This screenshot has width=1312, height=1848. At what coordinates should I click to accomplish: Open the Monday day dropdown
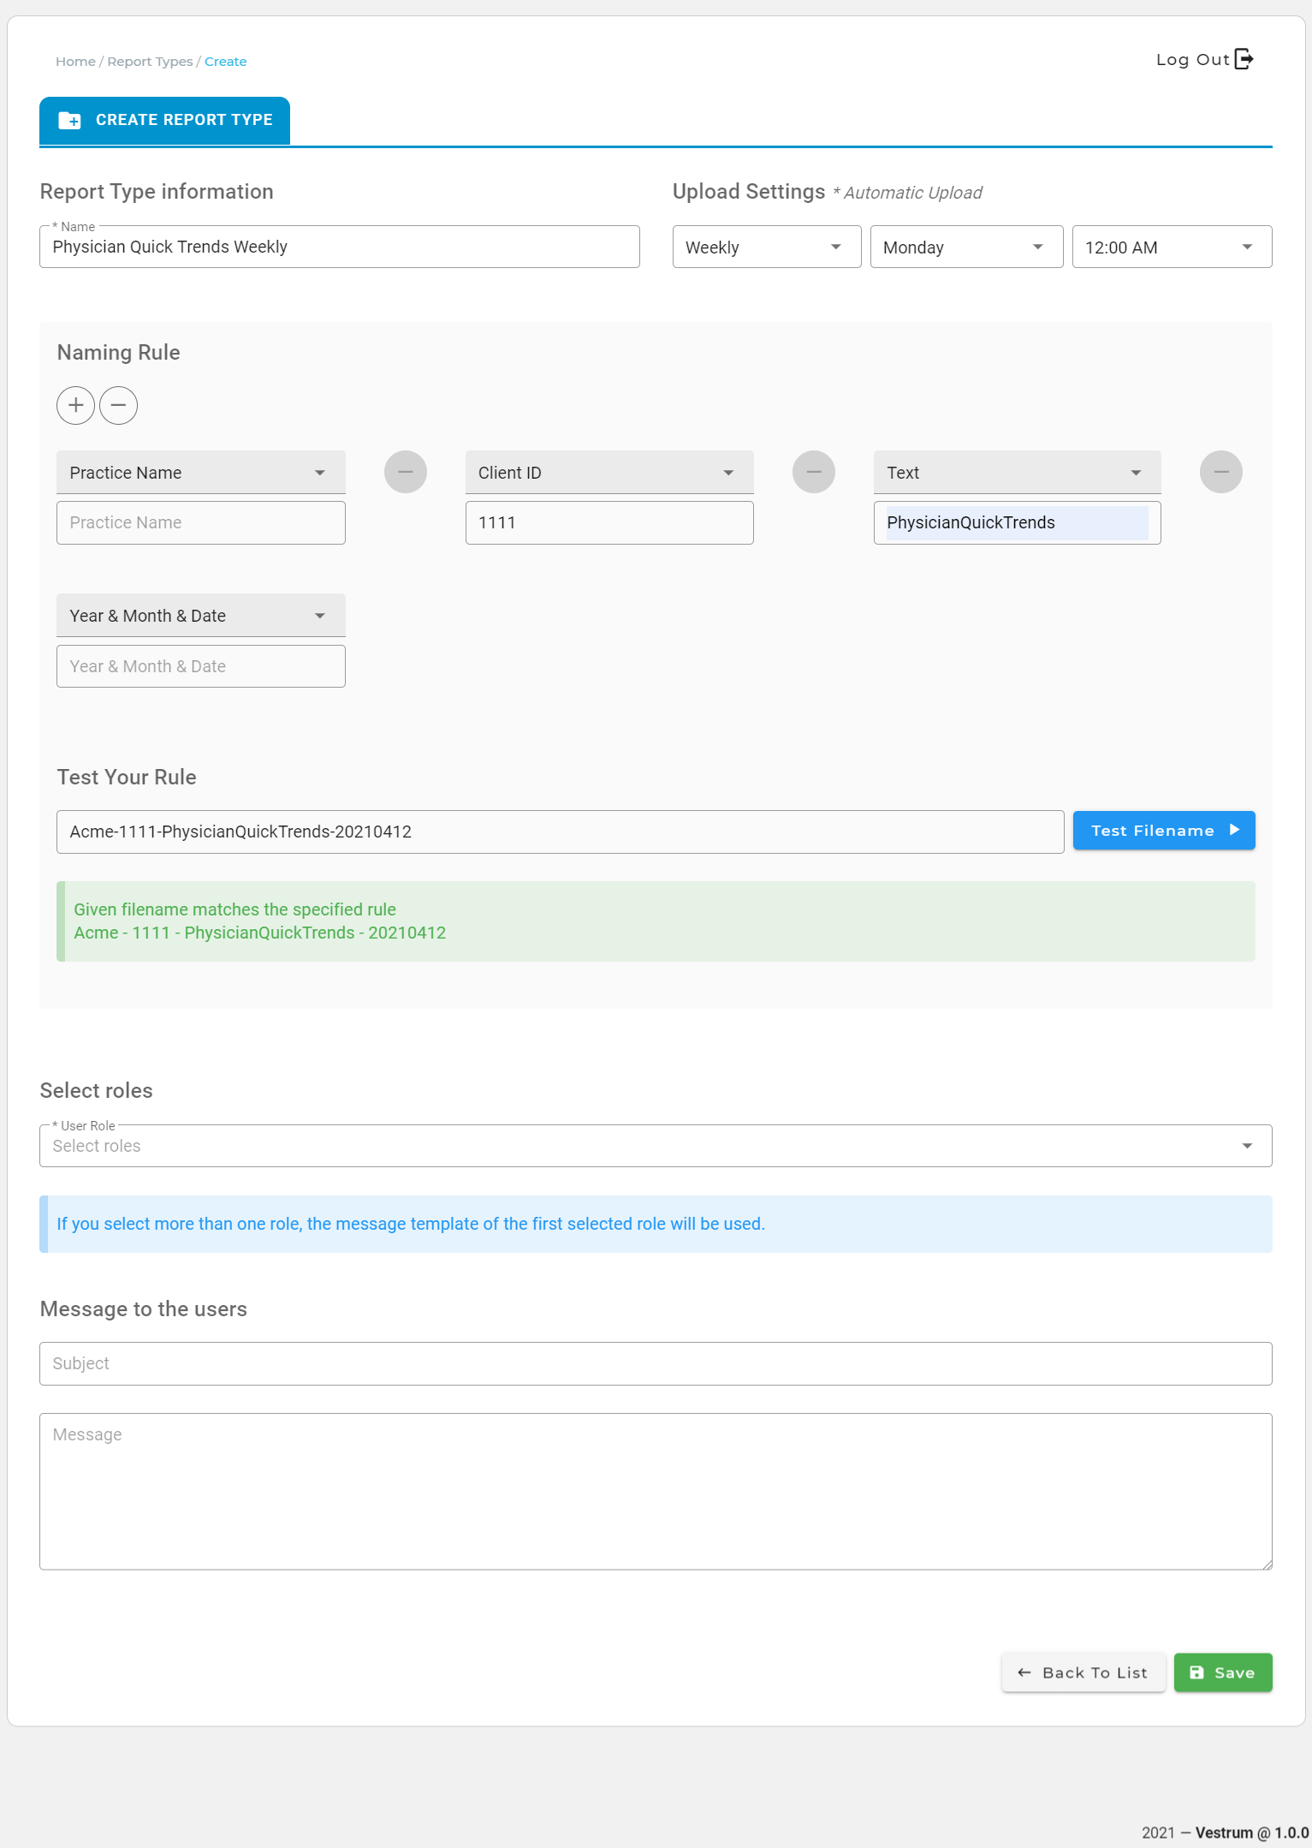(x=967, y=247)
